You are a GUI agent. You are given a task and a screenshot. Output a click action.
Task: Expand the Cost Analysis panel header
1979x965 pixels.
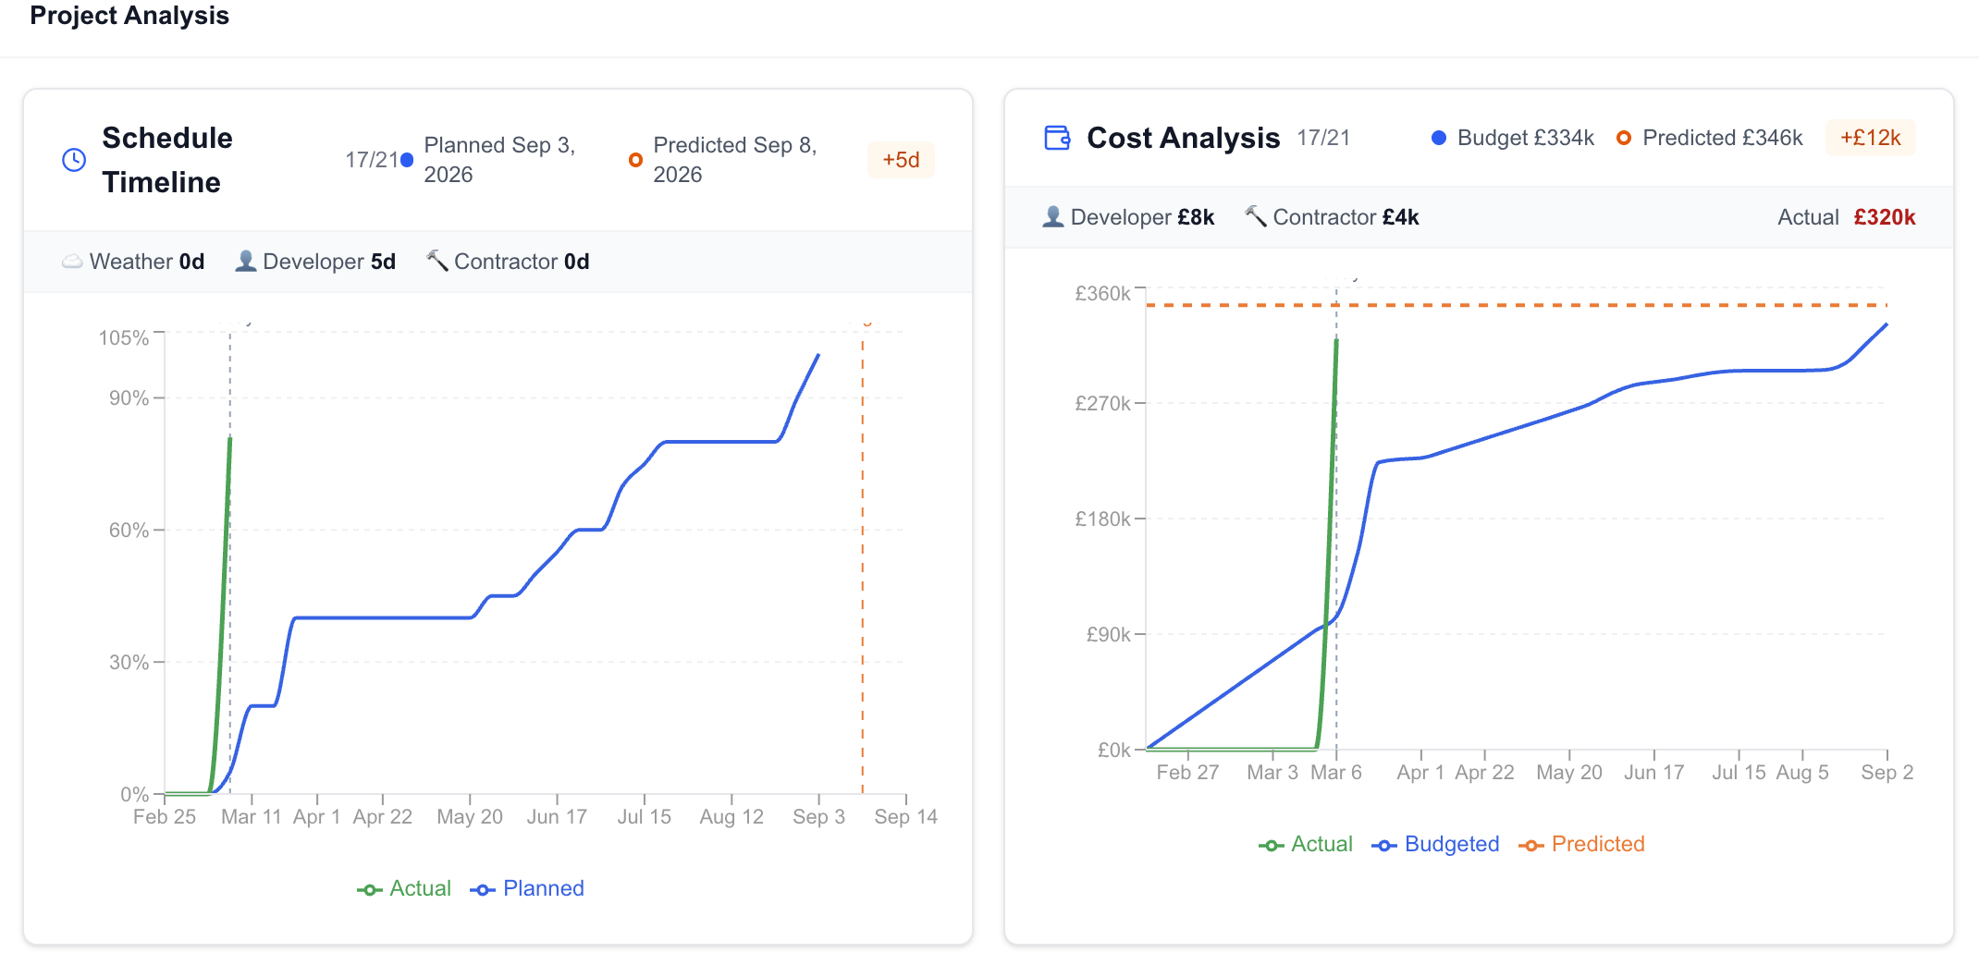coord(1183,137)
